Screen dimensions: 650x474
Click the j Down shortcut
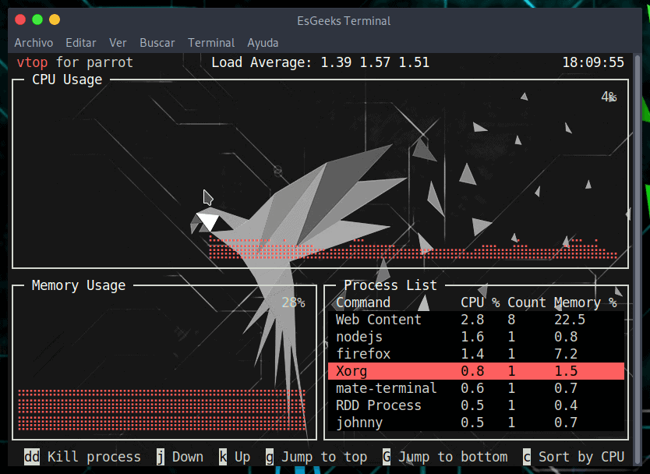pos(180,457)
